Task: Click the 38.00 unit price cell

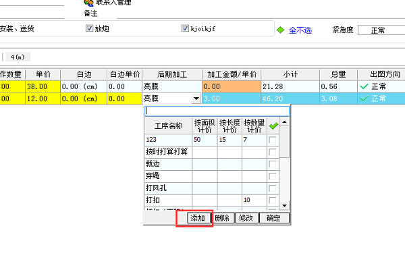Action: coord(43,86)
